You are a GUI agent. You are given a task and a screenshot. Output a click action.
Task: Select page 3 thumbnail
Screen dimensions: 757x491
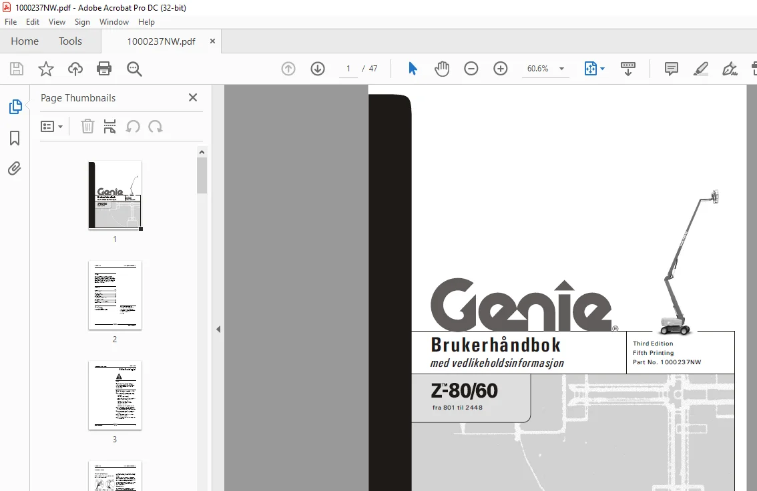pos(115,395)
